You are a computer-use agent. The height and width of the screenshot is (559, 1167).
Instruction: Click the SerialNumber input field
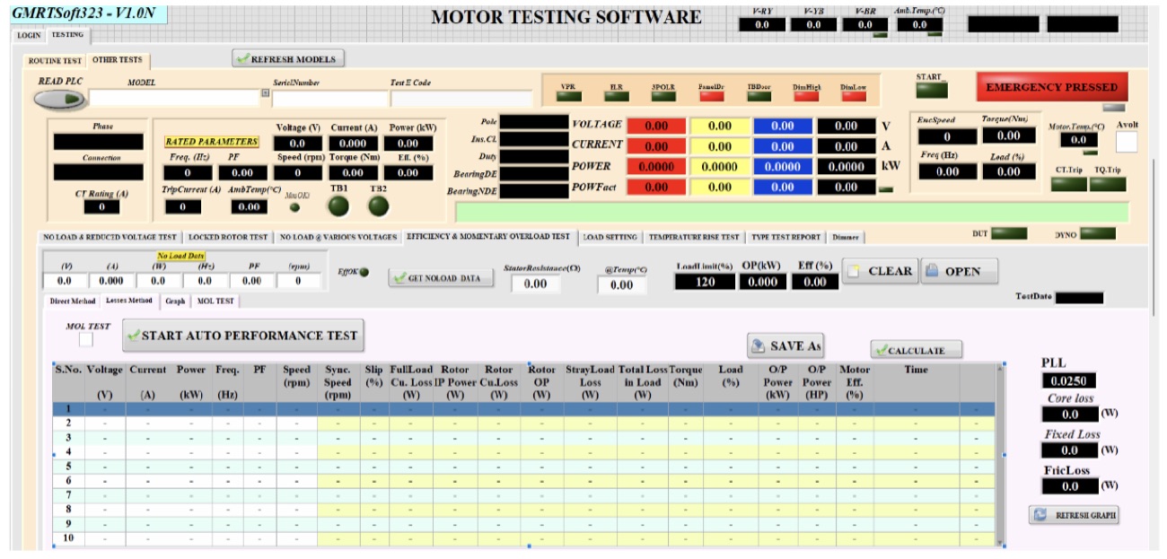click(x=329, y=99)
